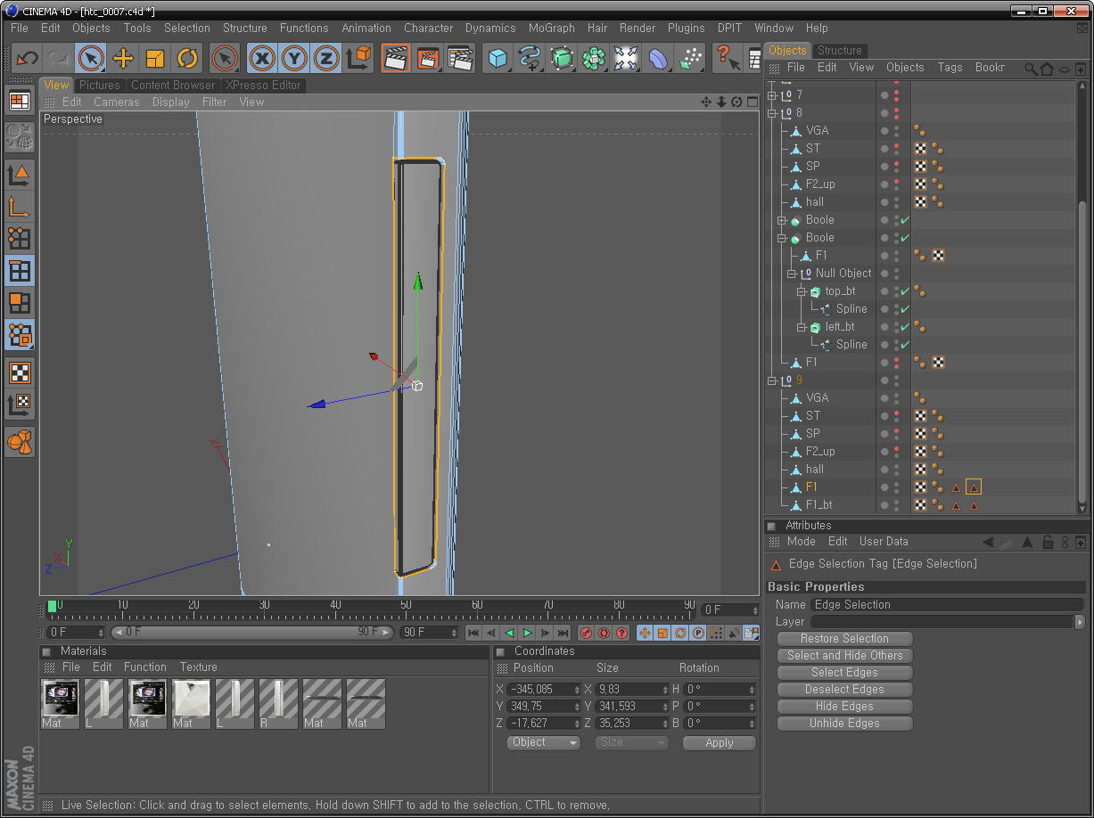
Task: Collapse the Null Object tree node
Action: coord(792,274)
